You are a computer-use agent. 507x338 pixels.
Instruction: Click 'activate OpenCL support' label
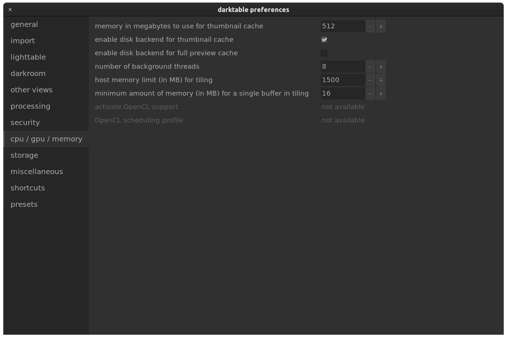point(136,107)
